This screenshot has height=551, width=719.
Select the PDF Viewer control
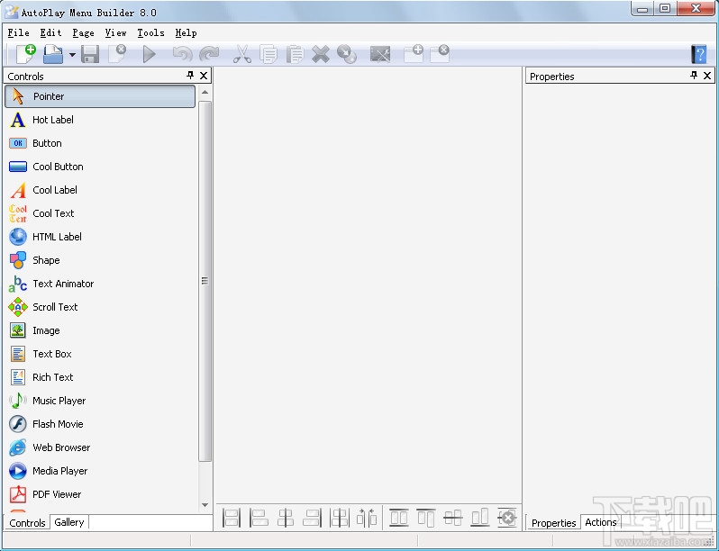coord(100,494)
